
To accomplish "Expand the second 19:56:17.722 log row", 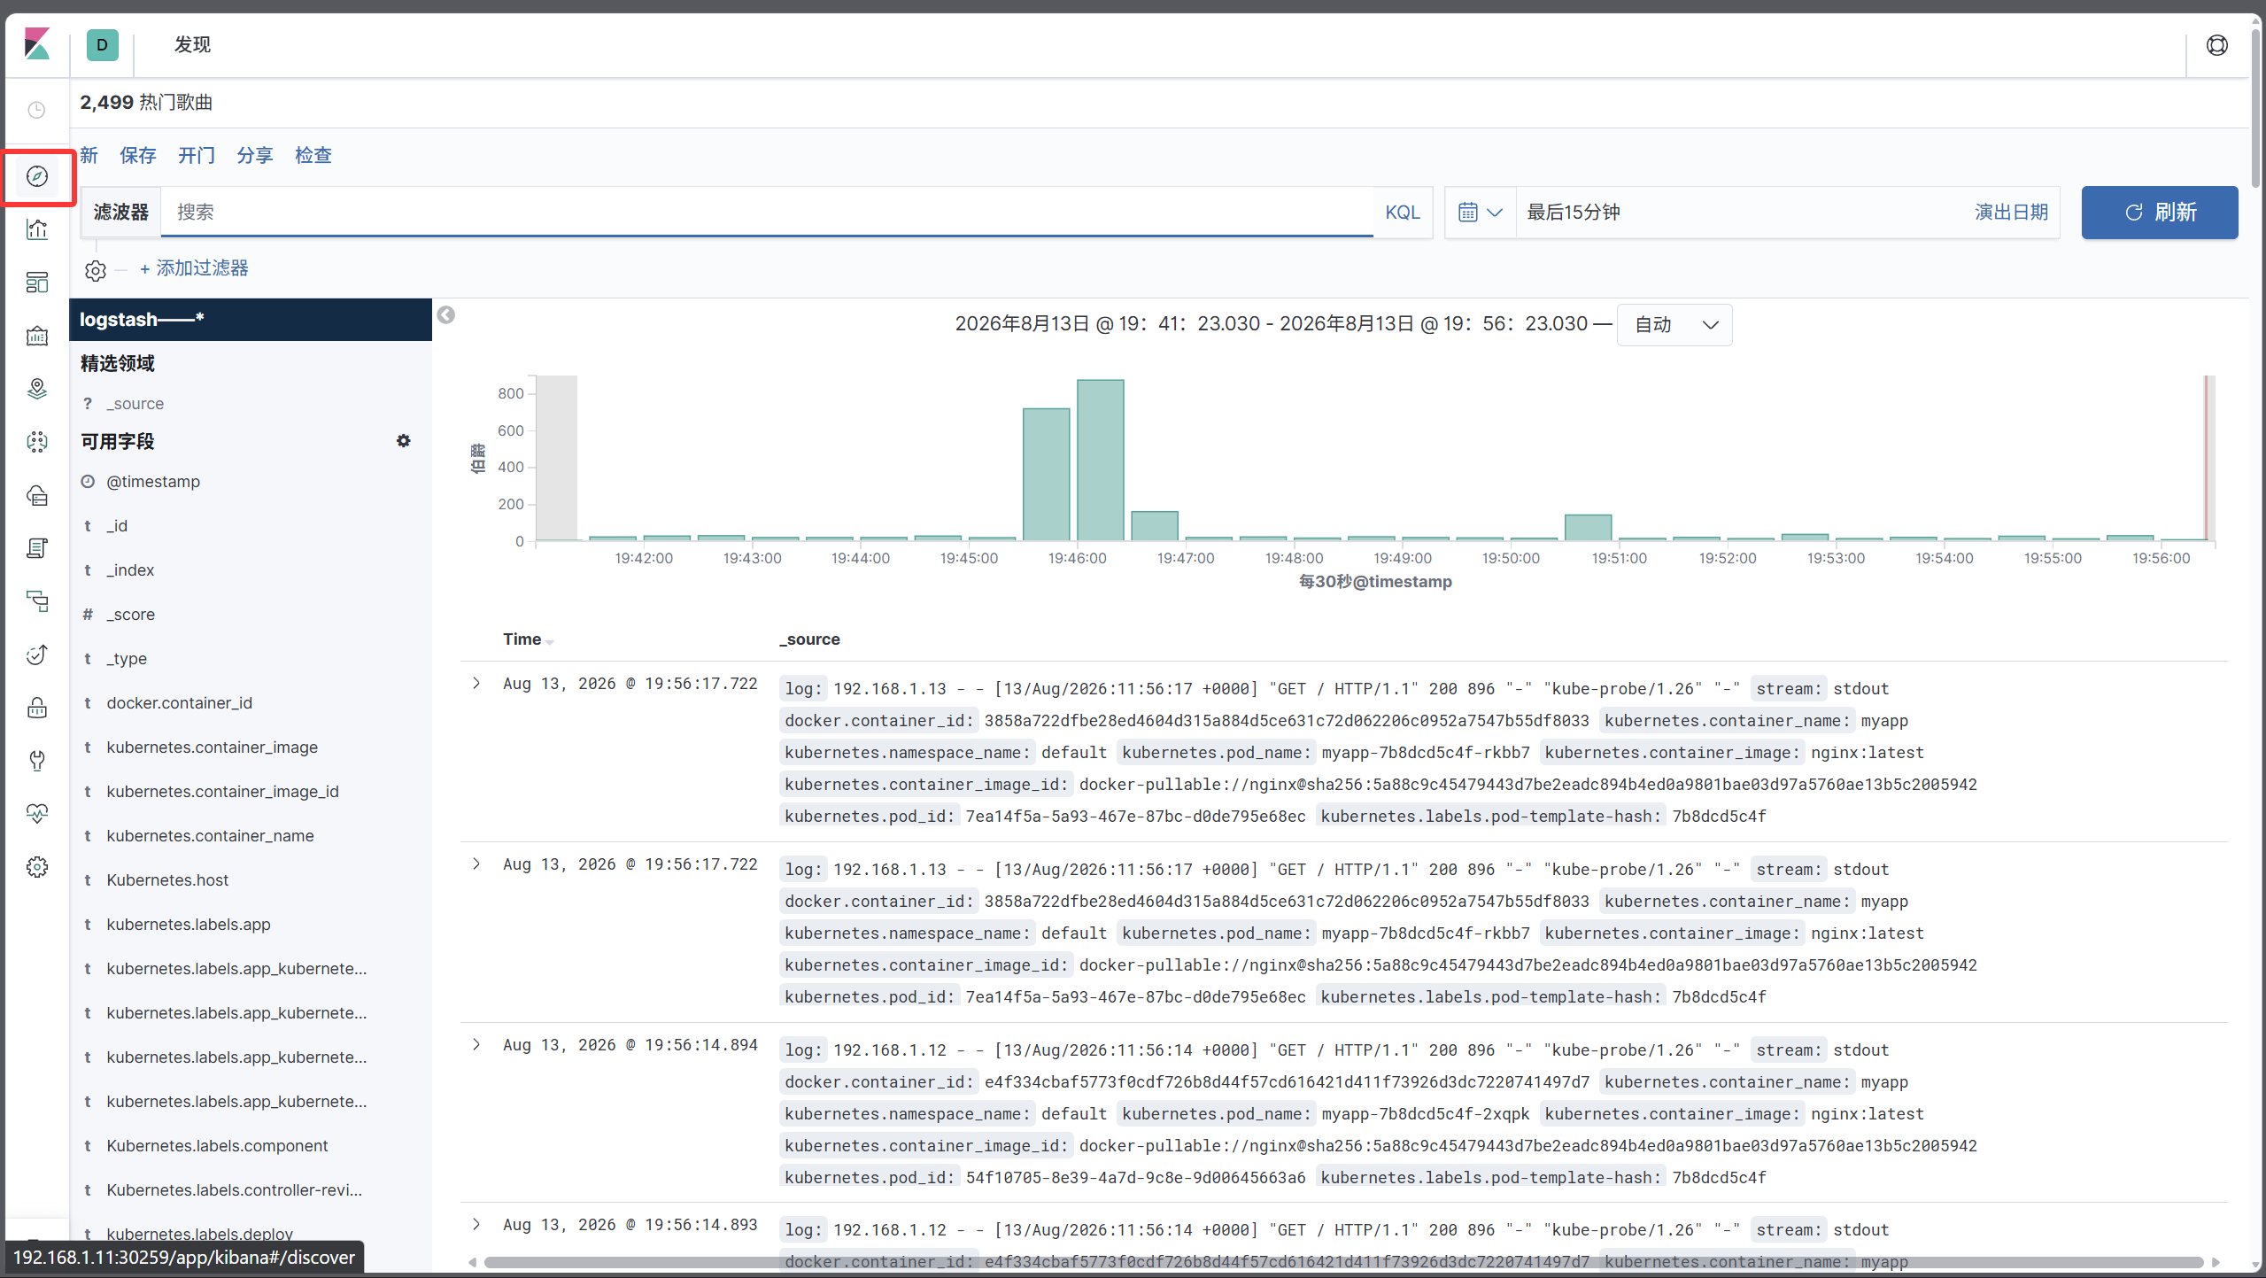I will click(476, 864).
